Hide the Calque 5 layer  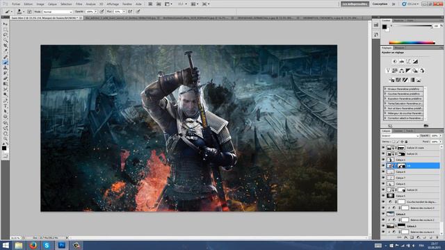(383, 196)
